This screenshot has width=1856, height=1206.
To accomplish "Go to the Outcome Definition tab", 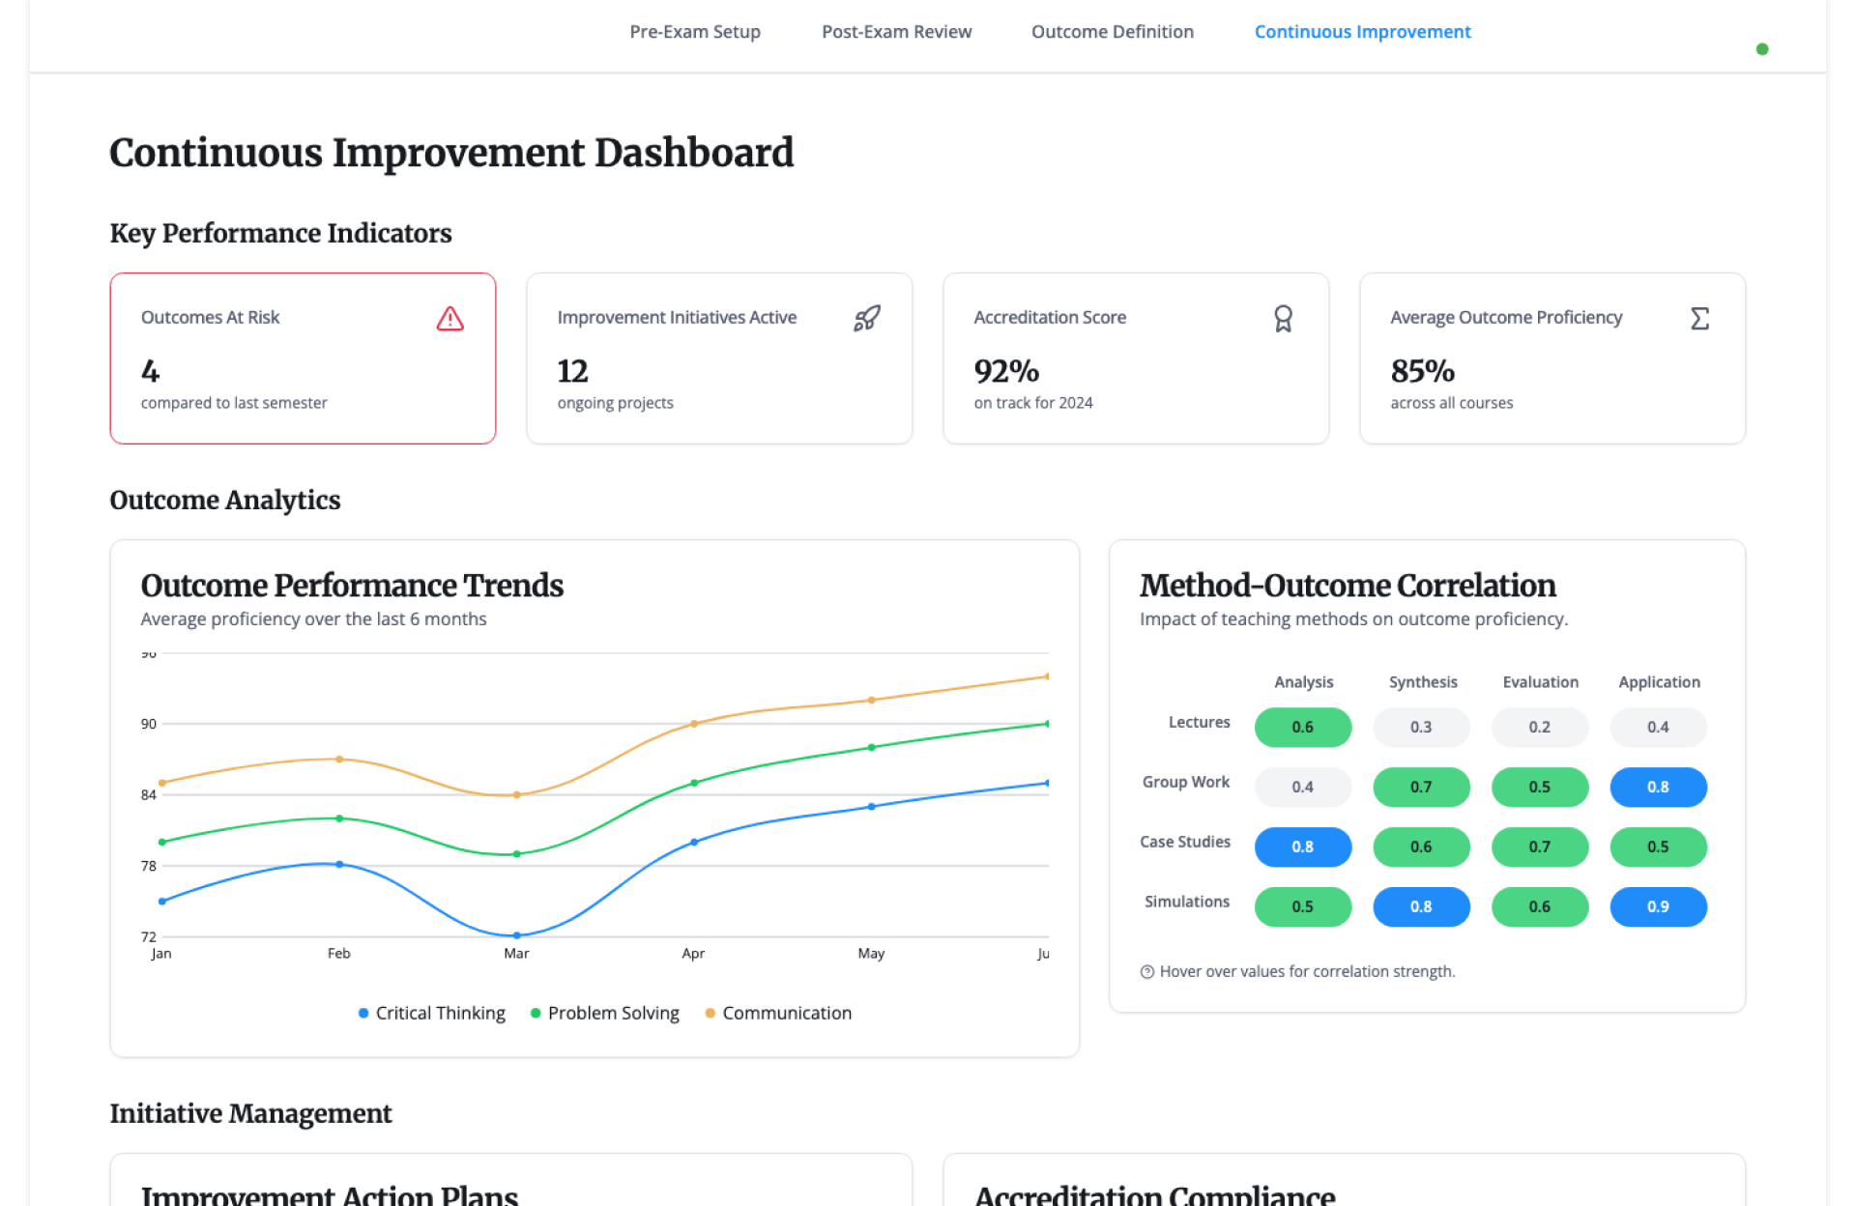I will 1112,32.
